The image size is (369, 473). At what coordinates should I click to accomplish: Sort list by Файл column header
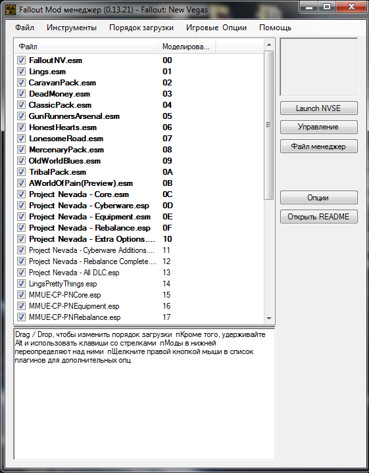coord(86,47)
